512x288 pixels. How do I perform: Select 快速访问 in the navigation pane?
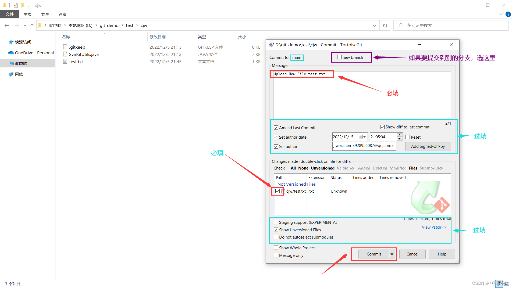(x=23, y=42)
